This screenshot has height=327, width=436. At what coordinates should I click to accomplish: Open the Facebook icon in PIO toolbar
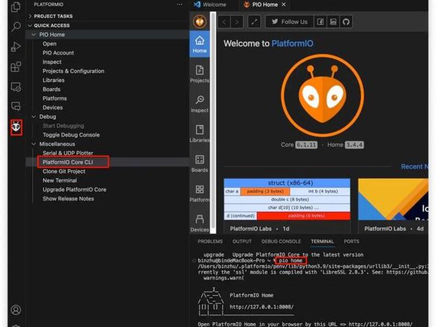(320, 22)
